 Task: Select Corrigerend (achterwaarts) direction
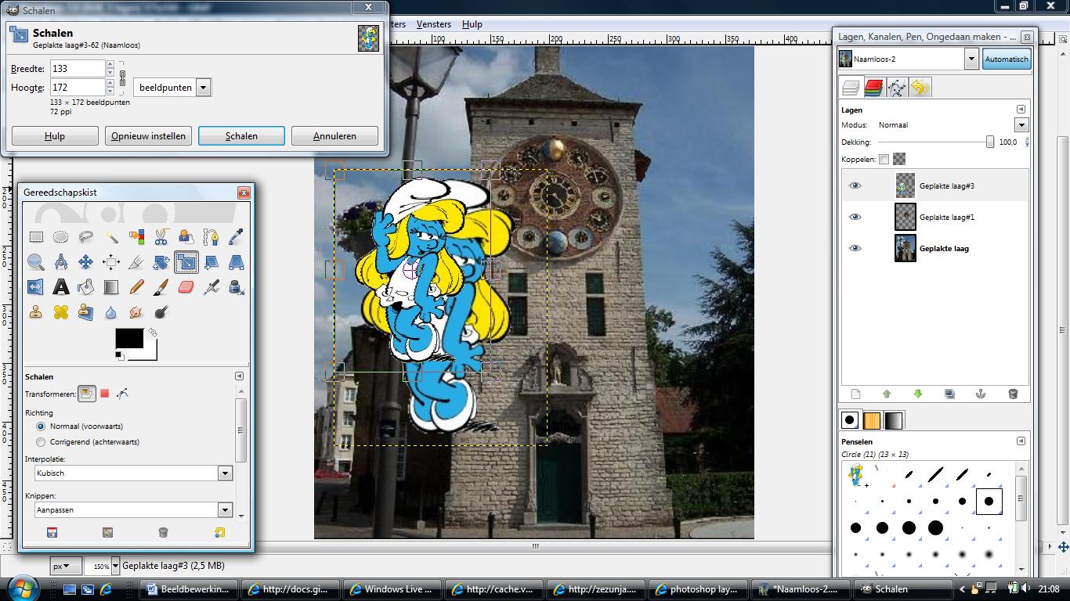coord(41,442)
